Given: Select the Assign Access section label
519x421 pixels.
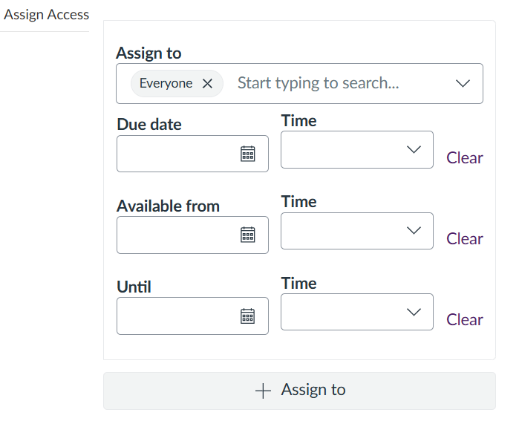Looking at the screenshot, I should tap(46, 15).
